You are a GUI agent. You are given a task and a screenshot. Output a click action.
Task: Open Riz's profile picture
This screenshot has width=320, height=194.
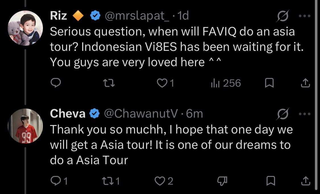tap(25, 28)
